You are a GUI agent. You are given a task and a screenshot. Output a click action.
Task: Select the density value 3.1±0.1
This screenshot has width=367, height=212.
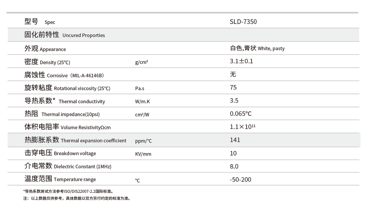[241, 61]
